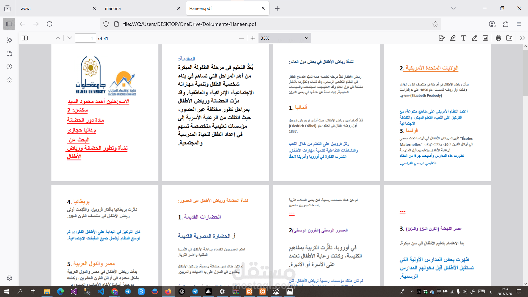
Task: Open Firefox account menu
Action: point(492,24)
